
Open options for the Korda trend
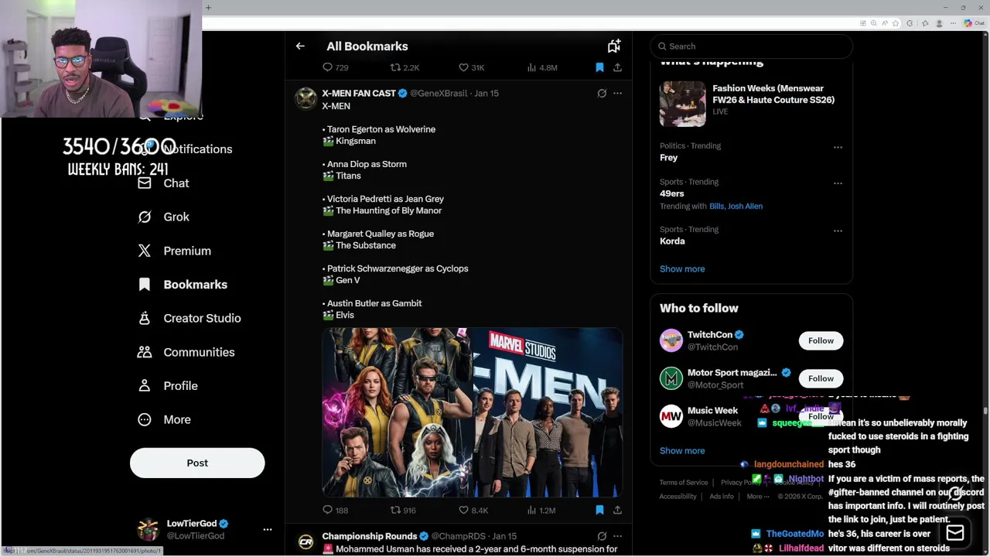click(x=838, y=231)
